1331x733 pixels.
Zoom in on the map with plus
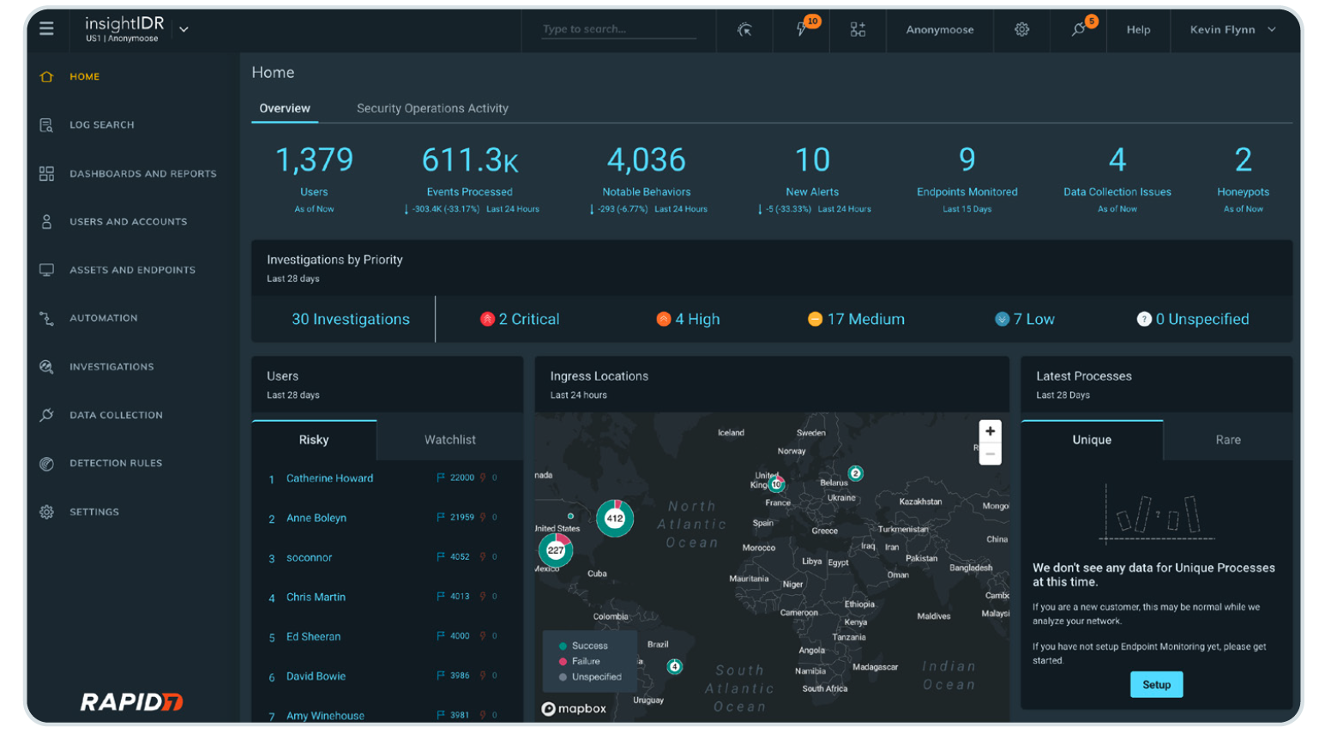click(x=990, y=431)
